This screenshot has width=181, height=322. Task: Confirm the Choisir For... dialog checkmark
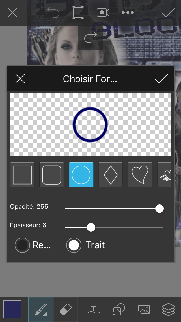point(161,79)
